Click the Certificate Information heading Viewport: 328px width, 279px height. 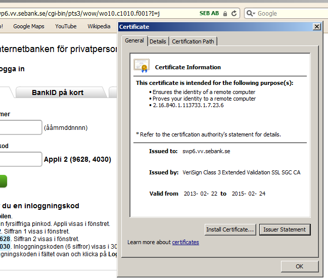pyautogui.click(x=188, y=67)
